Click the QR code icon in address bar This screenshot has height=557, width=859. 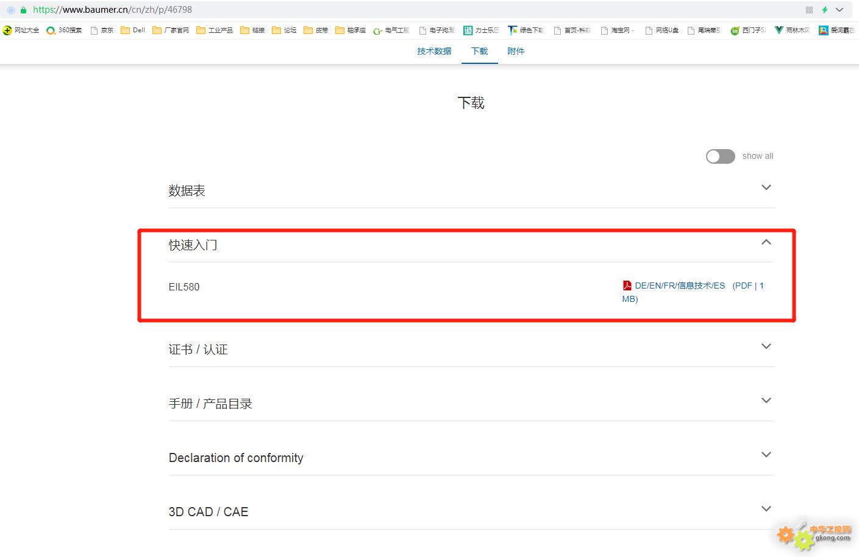click(809, 10)
